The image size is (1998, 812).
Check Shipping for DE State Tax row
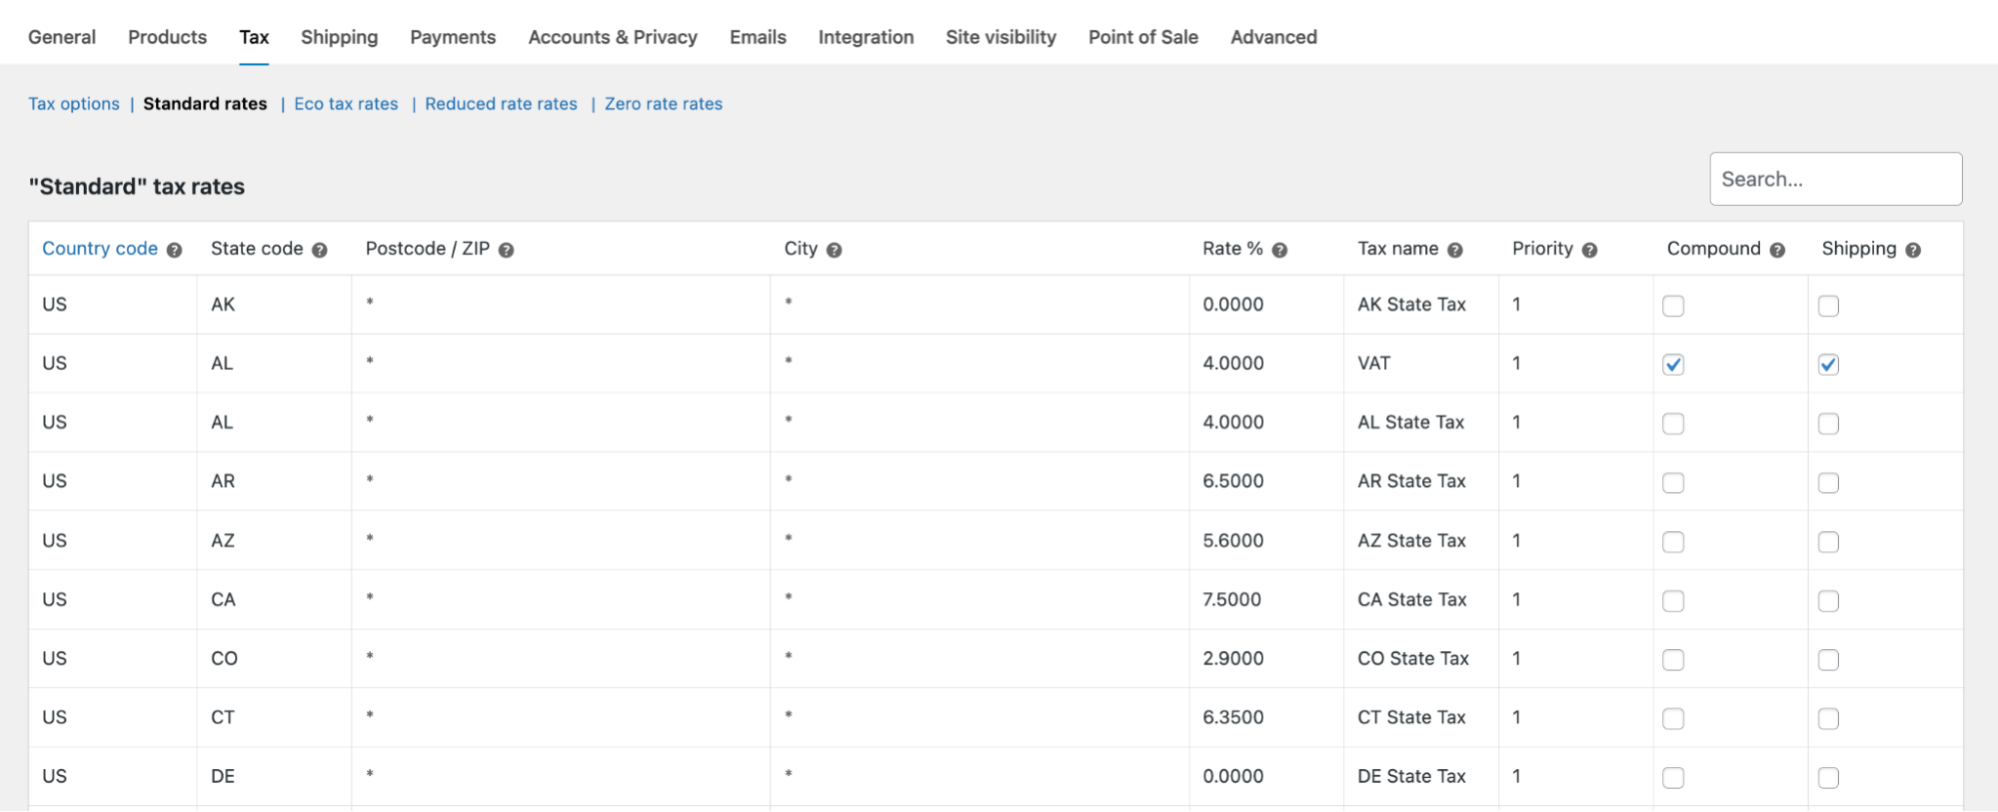tap(1828, 777)
